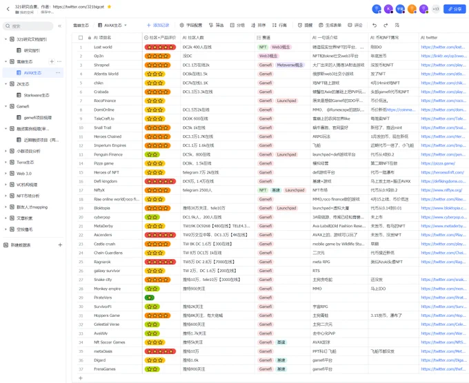Open the Heroes of NFT link
469x383 pixels.
(442, 172)
